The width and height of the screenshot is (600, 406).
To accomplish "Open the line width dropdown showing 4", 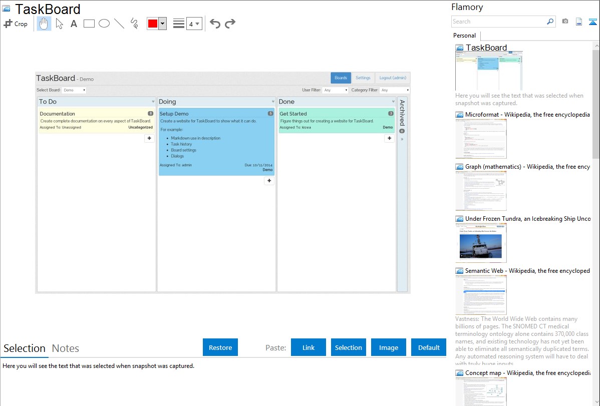I will [194, 24].
